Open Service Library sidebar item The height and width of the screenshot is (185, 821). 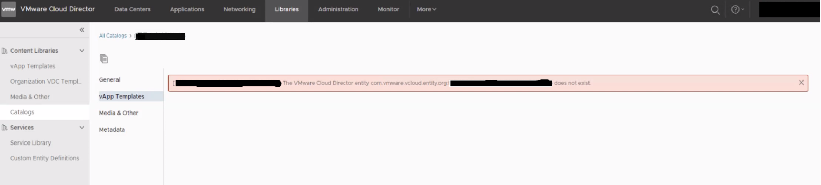31,143
